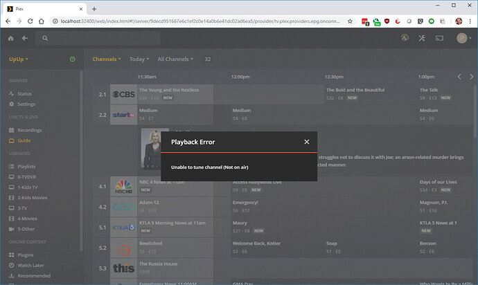Select the Soap program
The image size is (478, 285).
click(x=371, y=248)
